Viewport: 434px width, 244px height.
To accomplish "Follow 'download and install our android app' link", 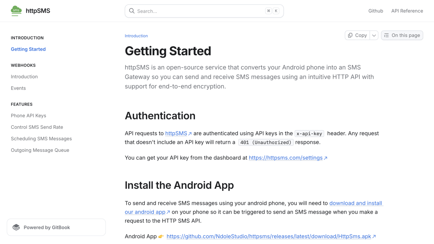I will click(356, 203).
